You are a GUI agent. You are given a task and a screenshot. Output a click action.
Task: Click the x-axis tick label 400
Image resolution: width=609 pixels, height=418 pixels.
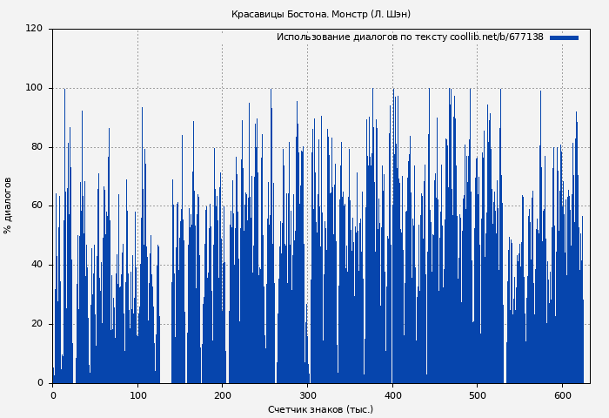(x=392, y=395)
